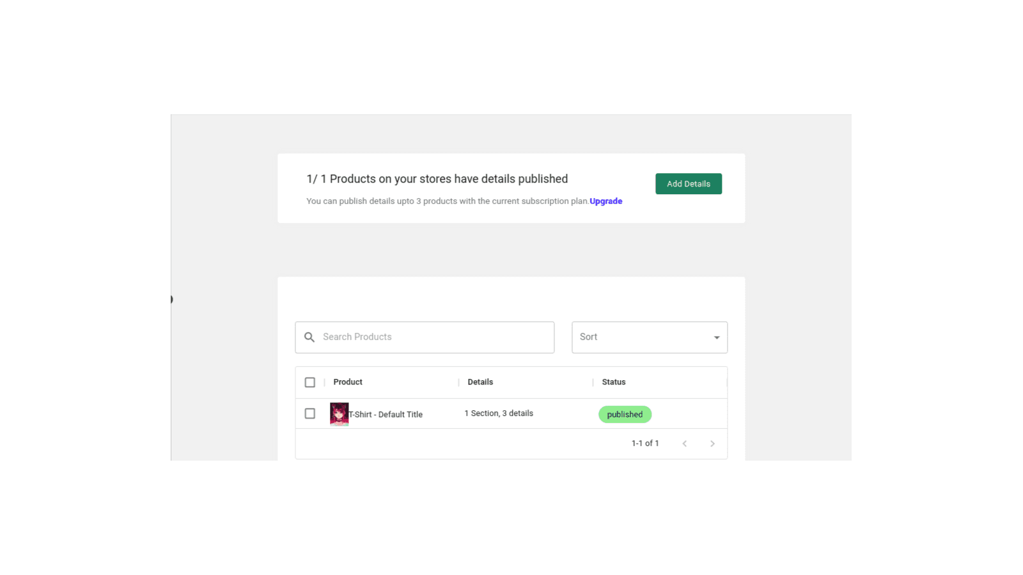Click the search magnifier icon
1023x575 pixels.
click(x=310, y=337)
